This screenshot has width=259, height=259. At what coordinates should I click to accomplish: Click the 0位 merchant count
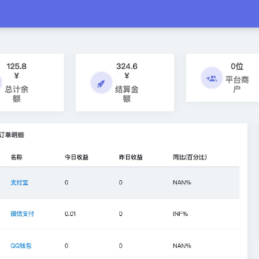[237, 66]
